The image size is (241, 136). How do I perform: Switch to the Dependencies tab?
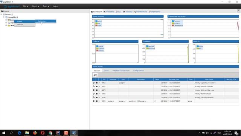[x=140, y=12]
